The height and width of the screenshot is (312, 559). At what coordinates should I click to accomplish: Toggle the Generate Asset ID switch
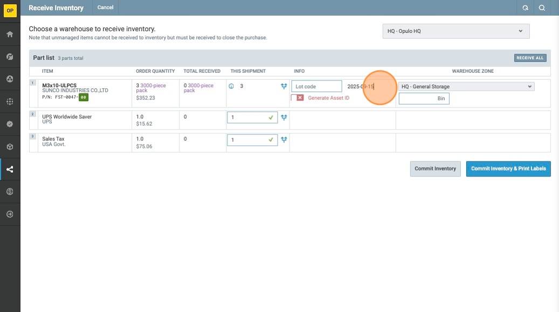click(x=298, y=98)
